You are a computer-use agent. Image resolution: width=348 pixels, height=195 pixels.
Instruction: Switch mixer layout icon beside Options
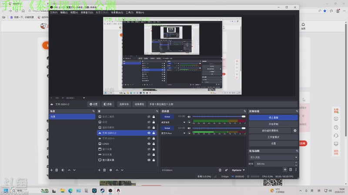[220, 170]
